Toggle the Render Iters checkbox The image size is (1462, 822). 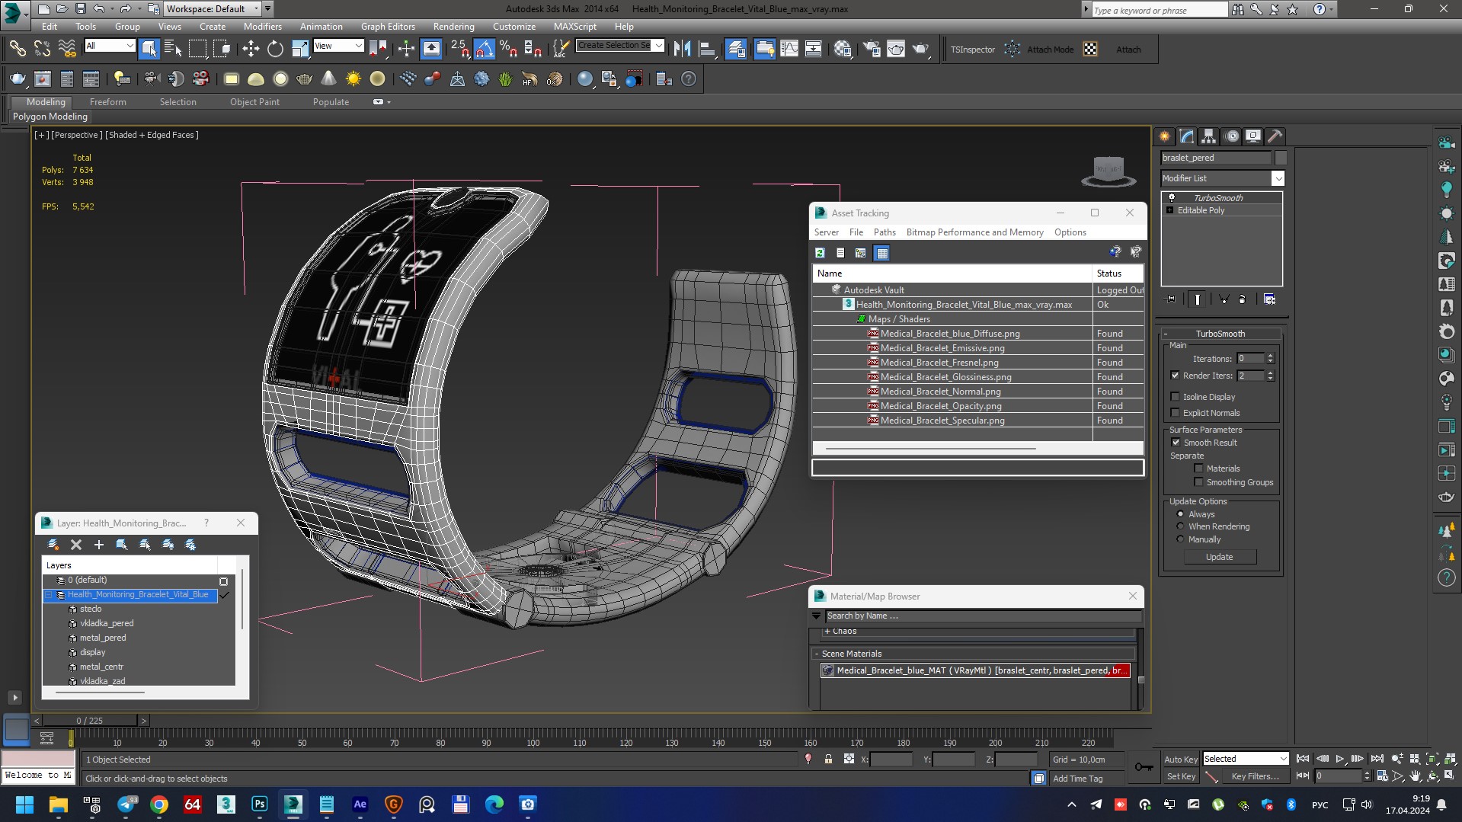1175,376
